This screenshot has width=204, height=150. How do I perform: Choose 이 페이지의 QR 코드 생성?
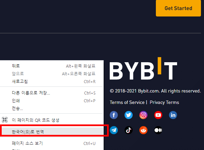(52, 120)
